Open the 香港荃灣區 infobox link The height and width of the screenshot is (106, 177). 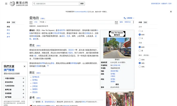pyautogui.click(x=114, y=71)
